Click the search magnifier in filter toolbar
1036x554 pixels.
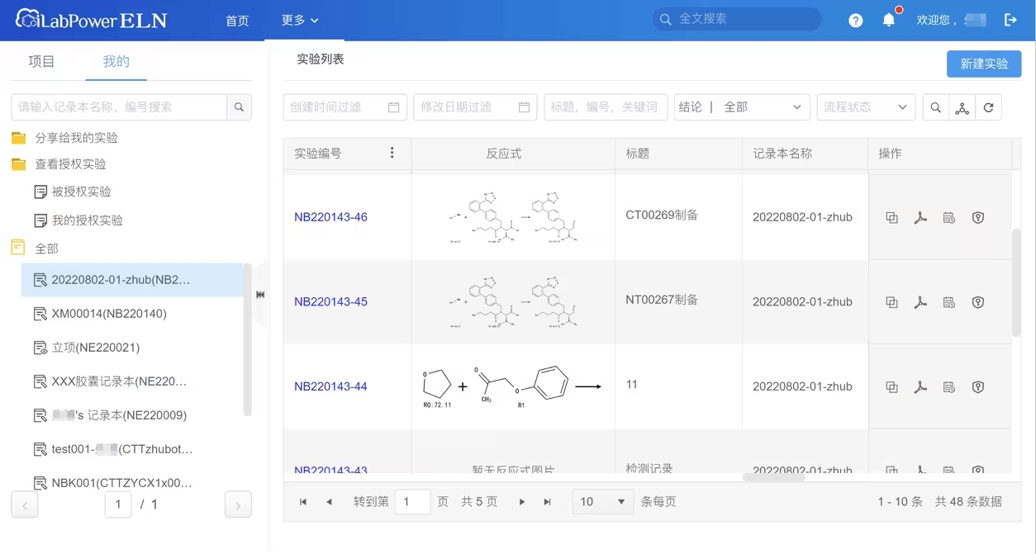pos(935,107)
